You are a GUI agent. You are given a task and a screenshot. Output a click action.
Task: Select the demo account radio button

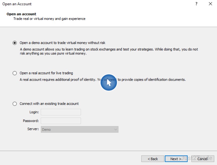[15, 43]
